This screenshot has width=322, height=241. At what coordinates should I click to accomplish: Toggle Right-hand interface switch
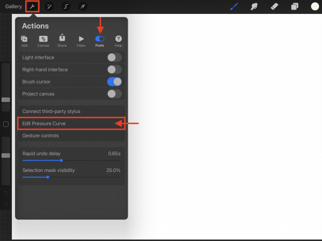coord(115,70)
